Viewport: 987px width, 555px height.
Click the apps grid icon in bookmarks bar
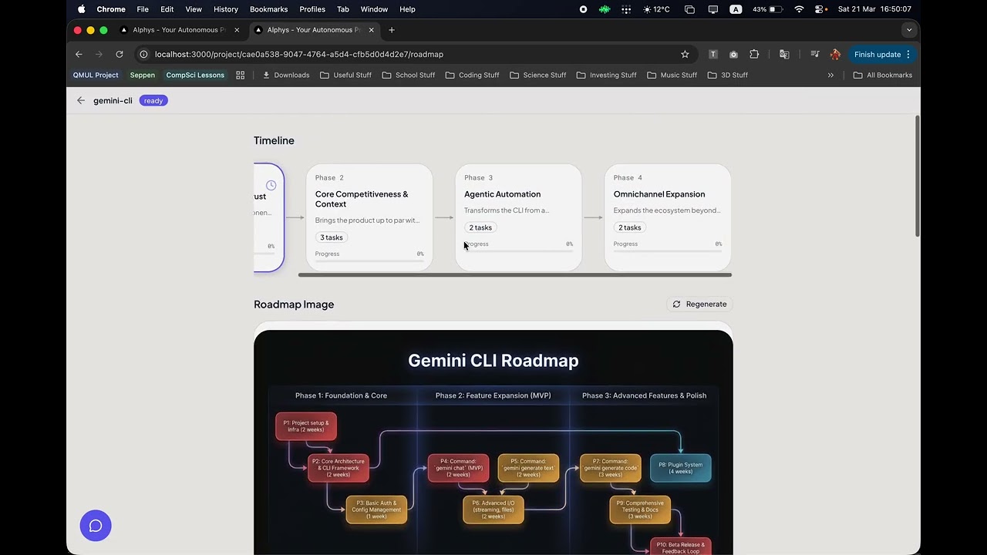click(241, 75)
